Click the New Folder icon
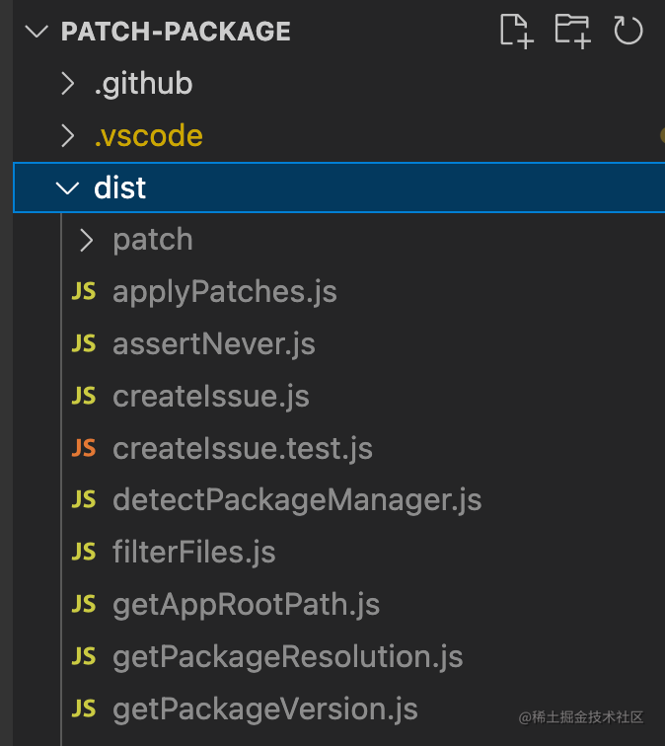 [572, 31]
